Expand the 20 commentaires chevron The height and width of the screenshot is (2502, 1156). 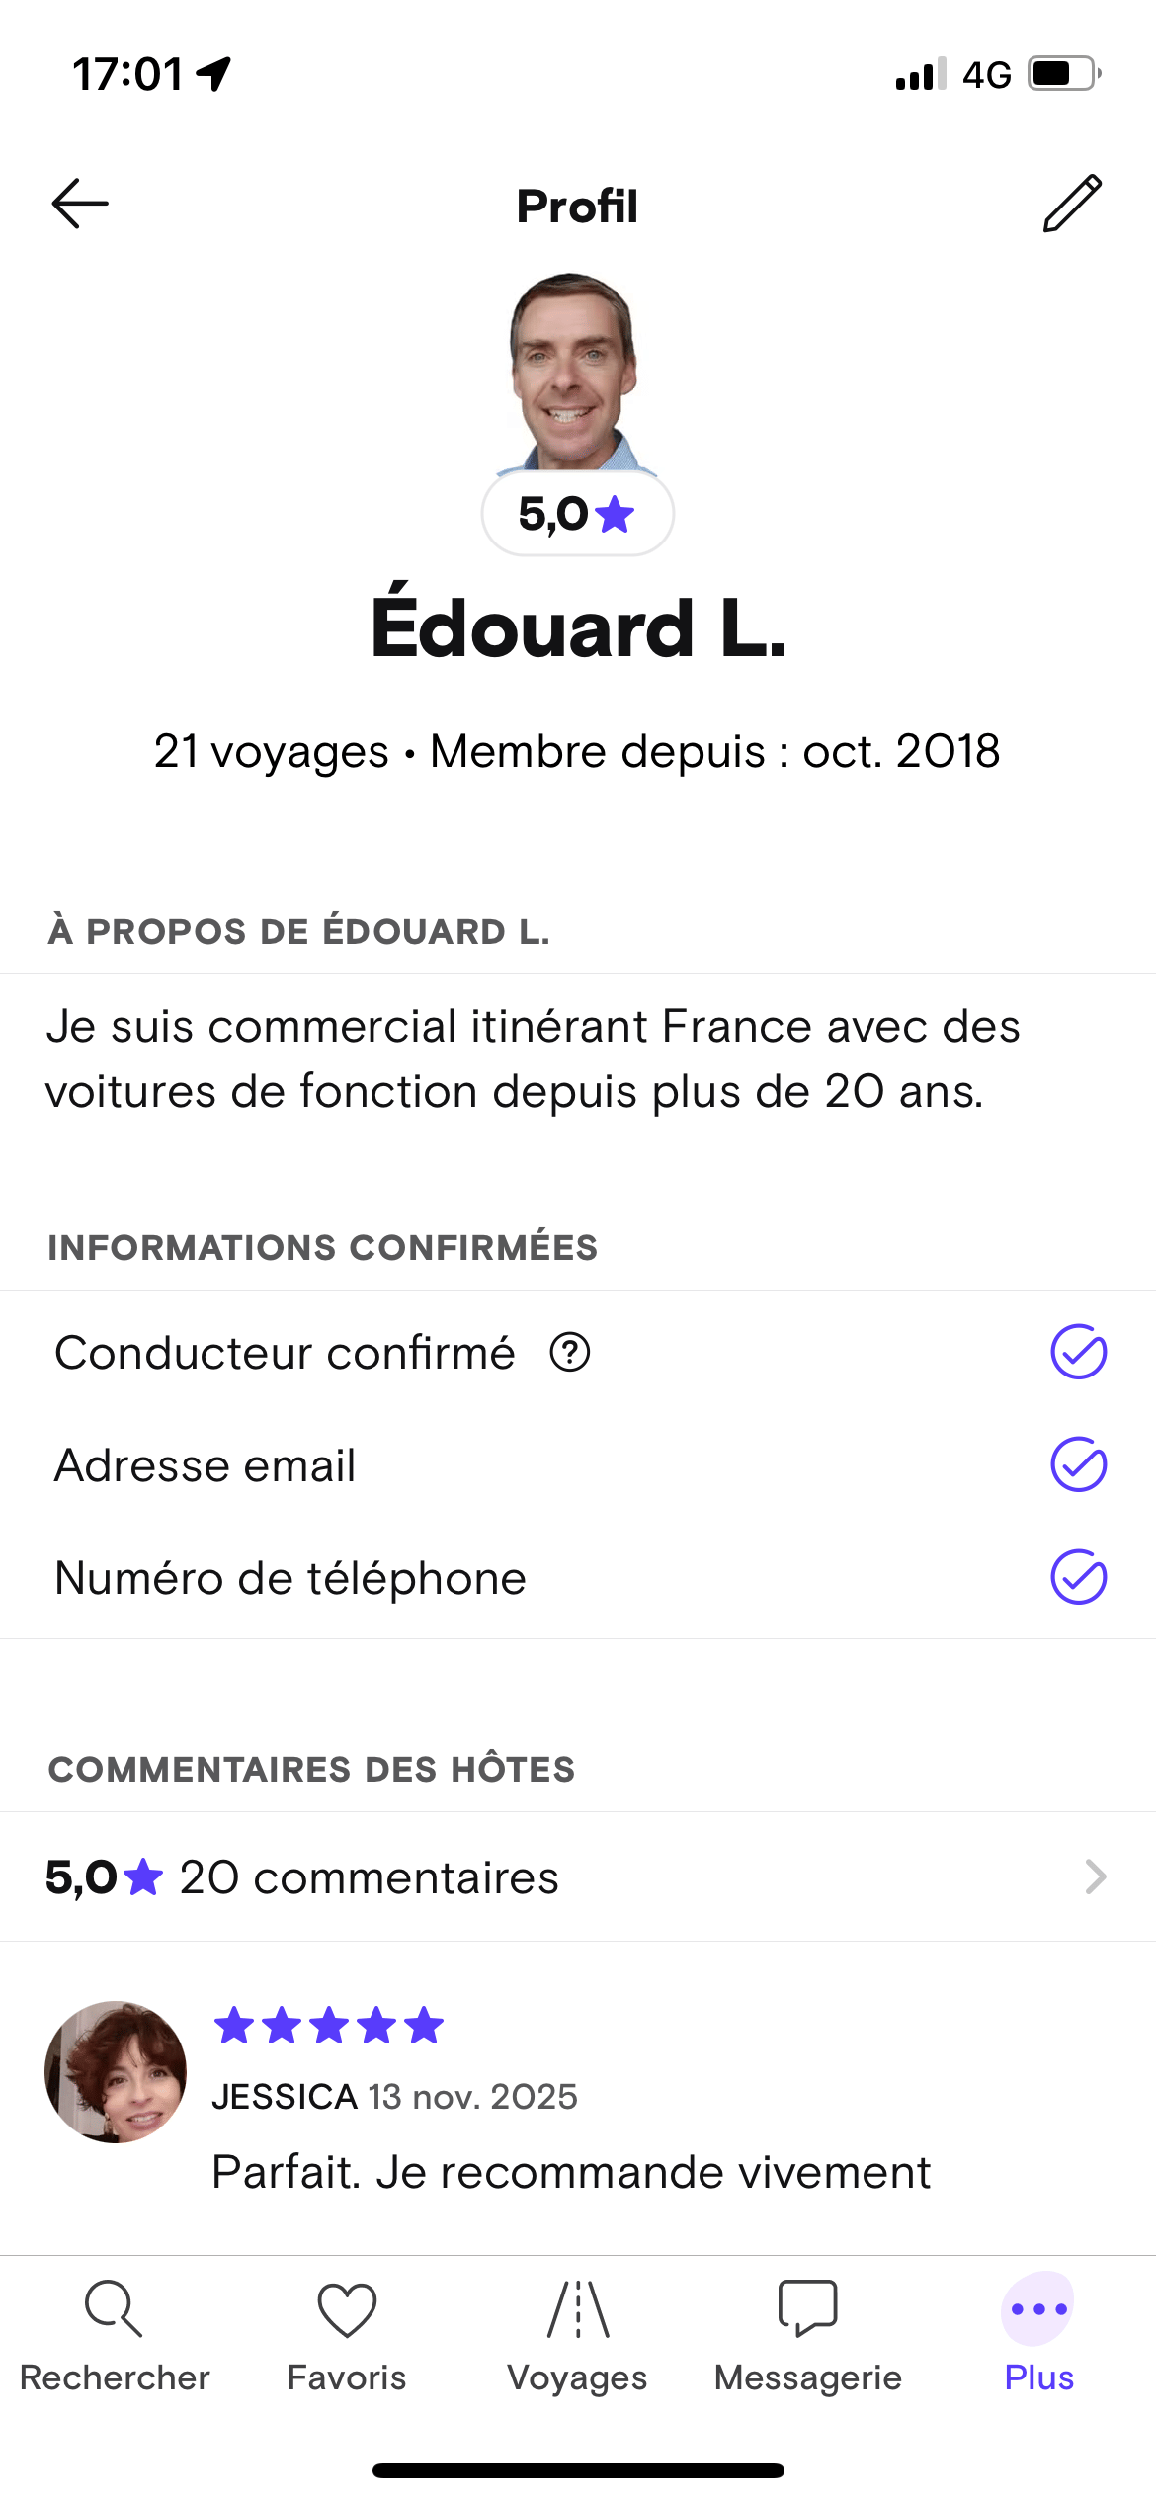[1095, 1876]
